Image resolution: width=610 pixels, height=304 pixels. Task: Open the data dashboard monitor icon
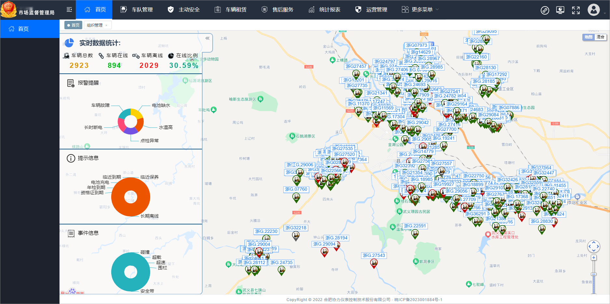(x=560, y=10)
